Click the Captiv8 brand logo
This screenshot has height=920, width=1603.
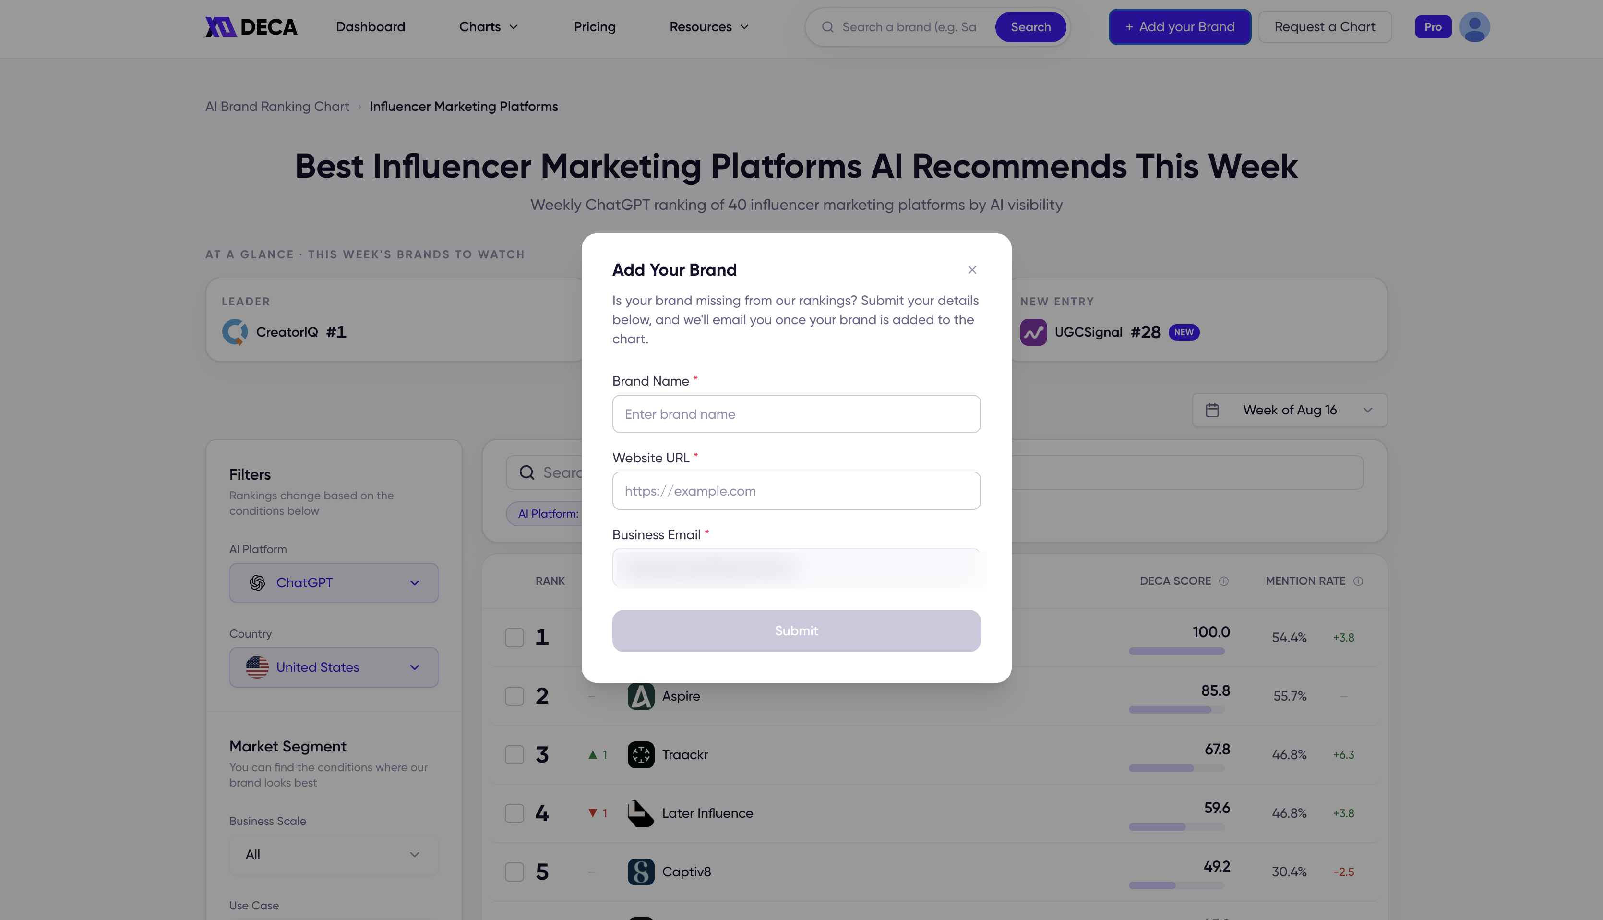640,872
